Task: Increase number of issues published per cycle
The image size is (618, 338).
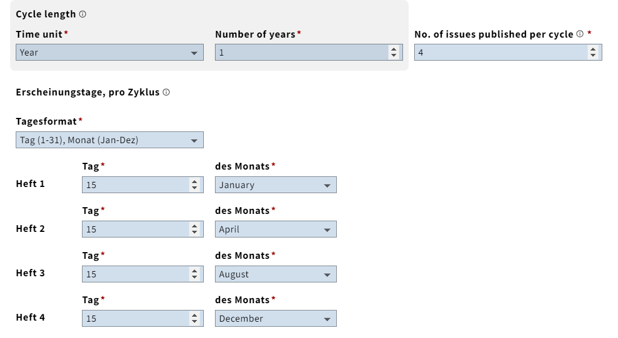Action: (x=593, y=49)
